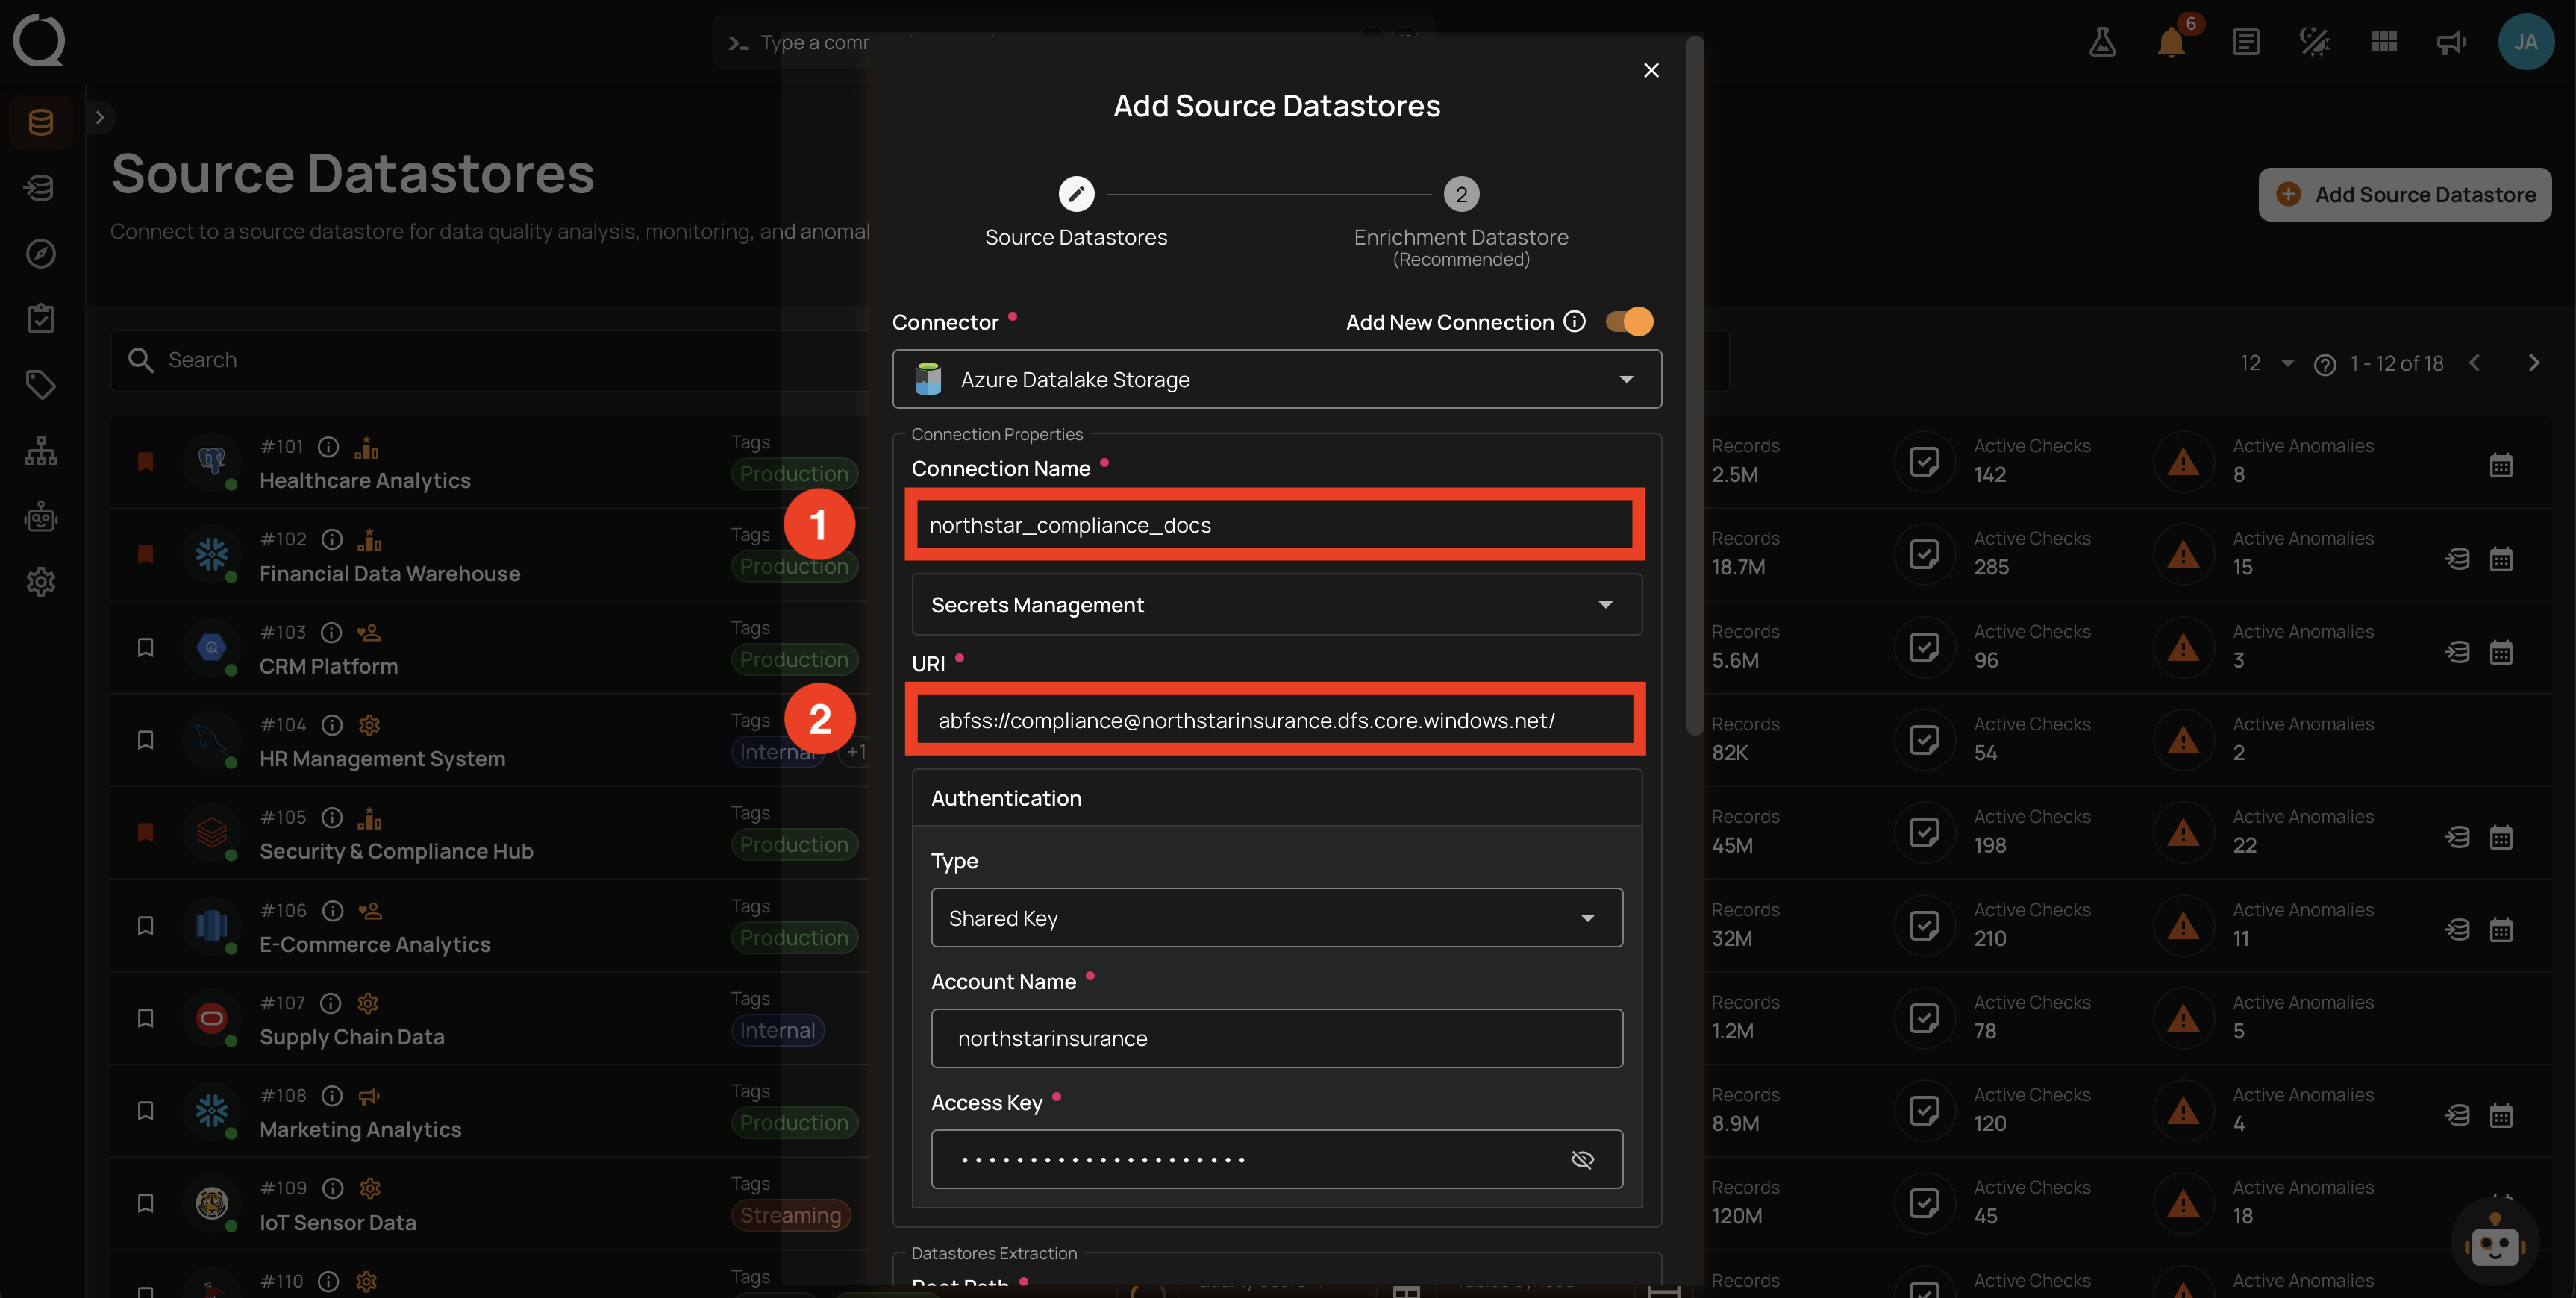Viewport: 2576px width, 1298px height.
Task: Open the Checks clipboard sidebar icon
Action: click(x=41, y=318)
